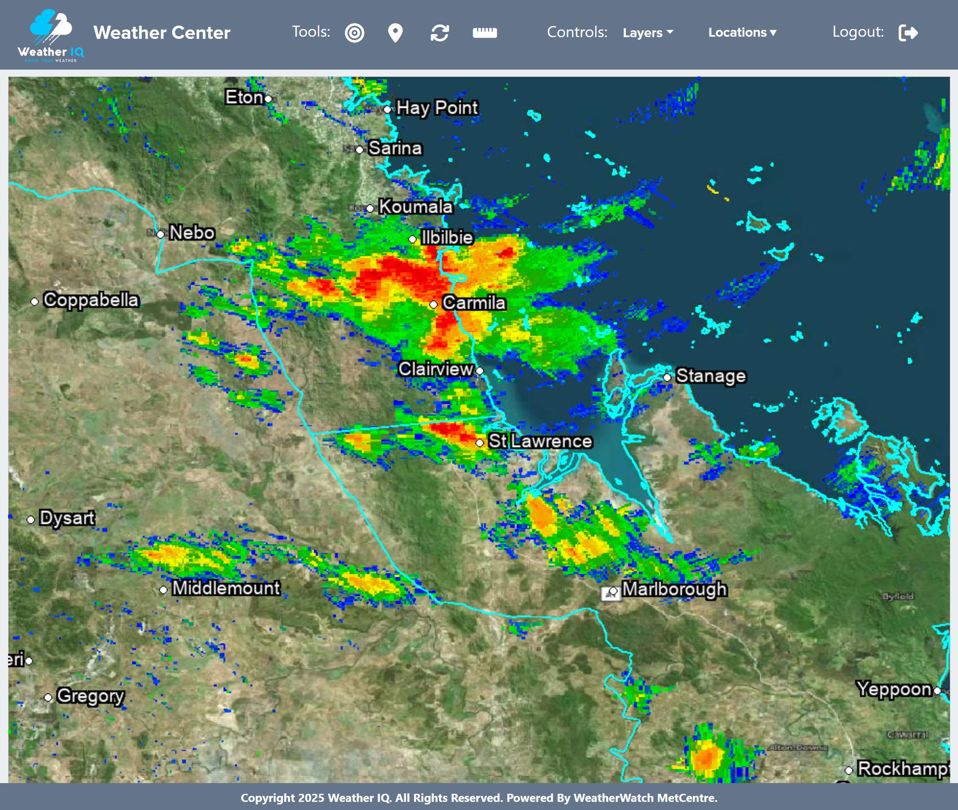The height and width of the screenshot is (810, 958).
Task: Click the Weather IQ logo
Action: pyautogui.click(x=51, y=36)
